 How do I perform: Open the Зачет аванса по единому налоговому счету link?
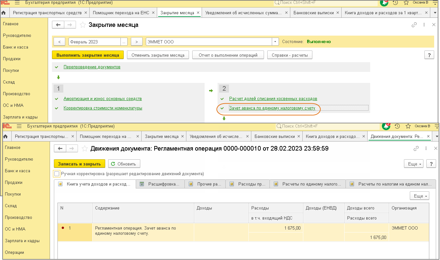pyautogui.click(x=272, y=108)
